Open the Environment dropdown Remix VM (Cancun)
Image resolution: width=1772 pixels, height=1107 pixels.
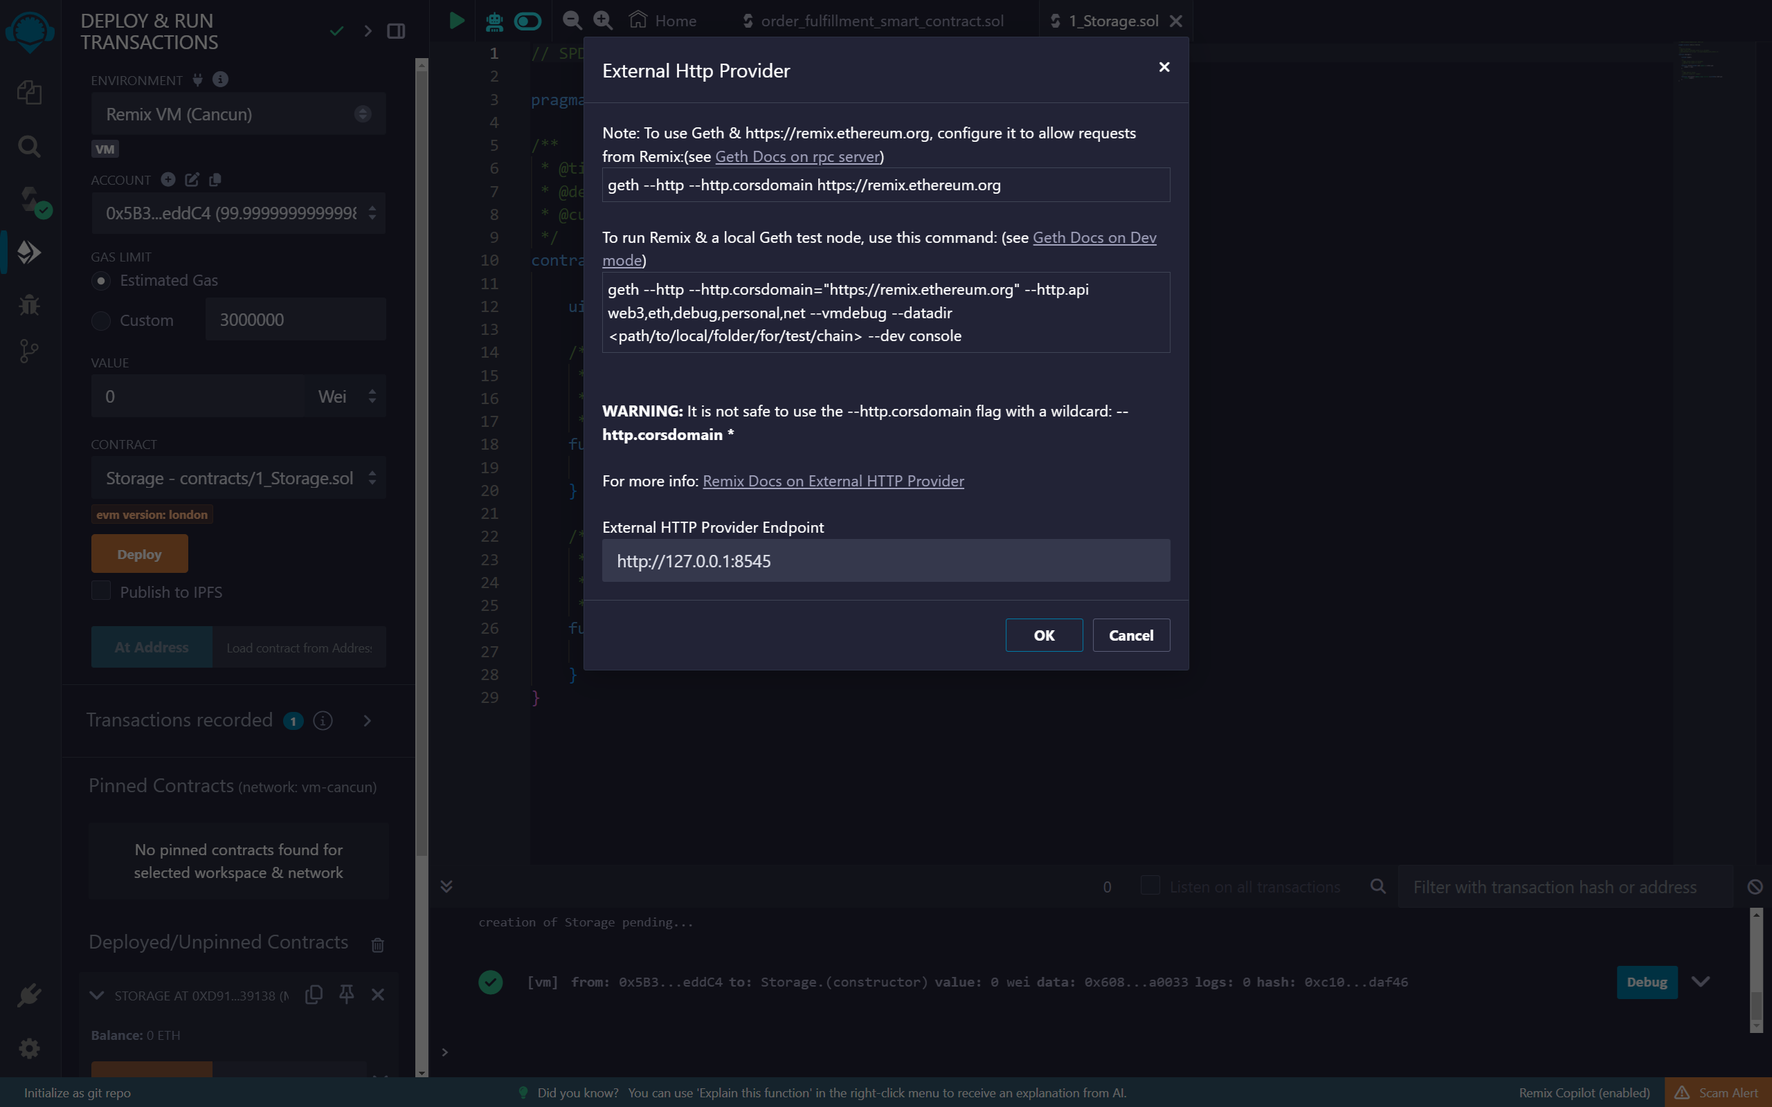point(238,113)
